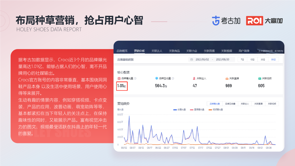Click the 考古加 logo icon
Image resolution: width=295 pixels, height=166 pixels.
pos(216,21)
